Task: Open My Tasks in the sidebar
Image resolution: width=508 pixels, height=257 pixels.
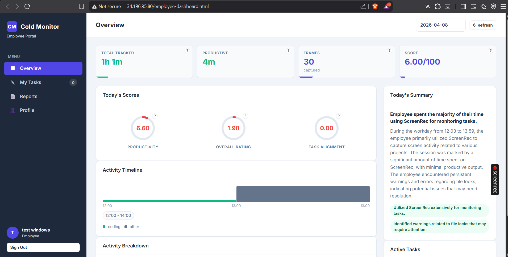Action: pyautogui.click(x=43, y=82)
